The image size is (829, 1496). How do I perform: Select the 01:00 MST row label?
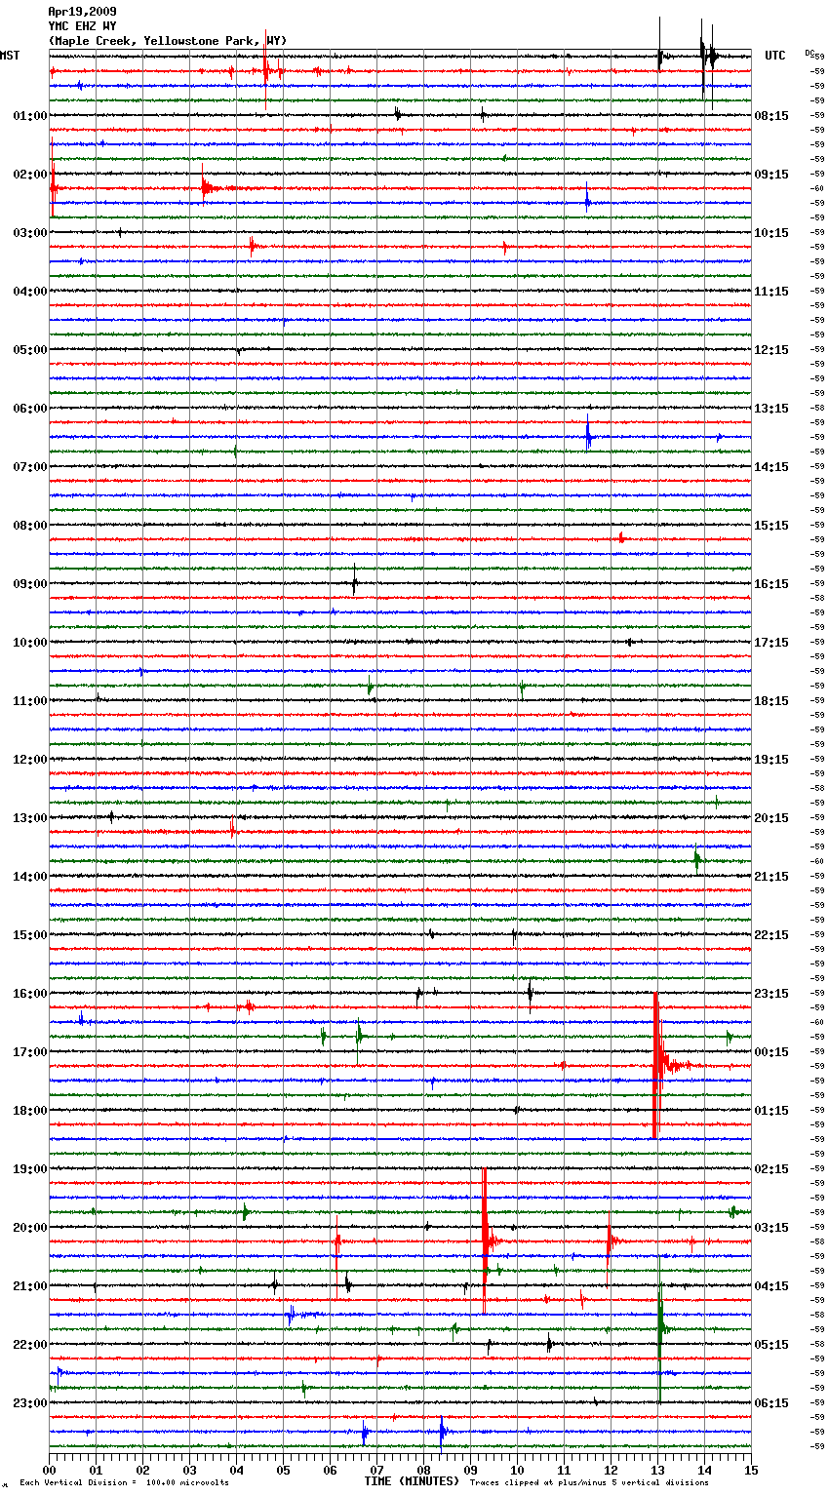[x=30, y=116]
